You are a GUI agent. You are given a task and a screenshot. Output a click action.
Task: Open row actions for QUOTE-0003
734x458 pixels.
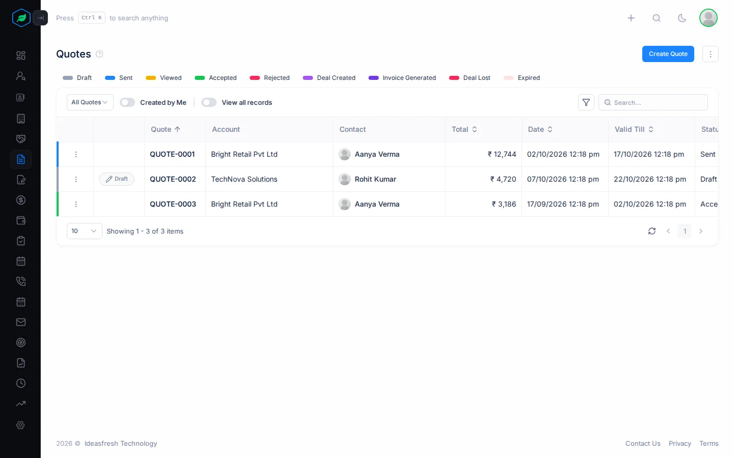tap(76, 204)
